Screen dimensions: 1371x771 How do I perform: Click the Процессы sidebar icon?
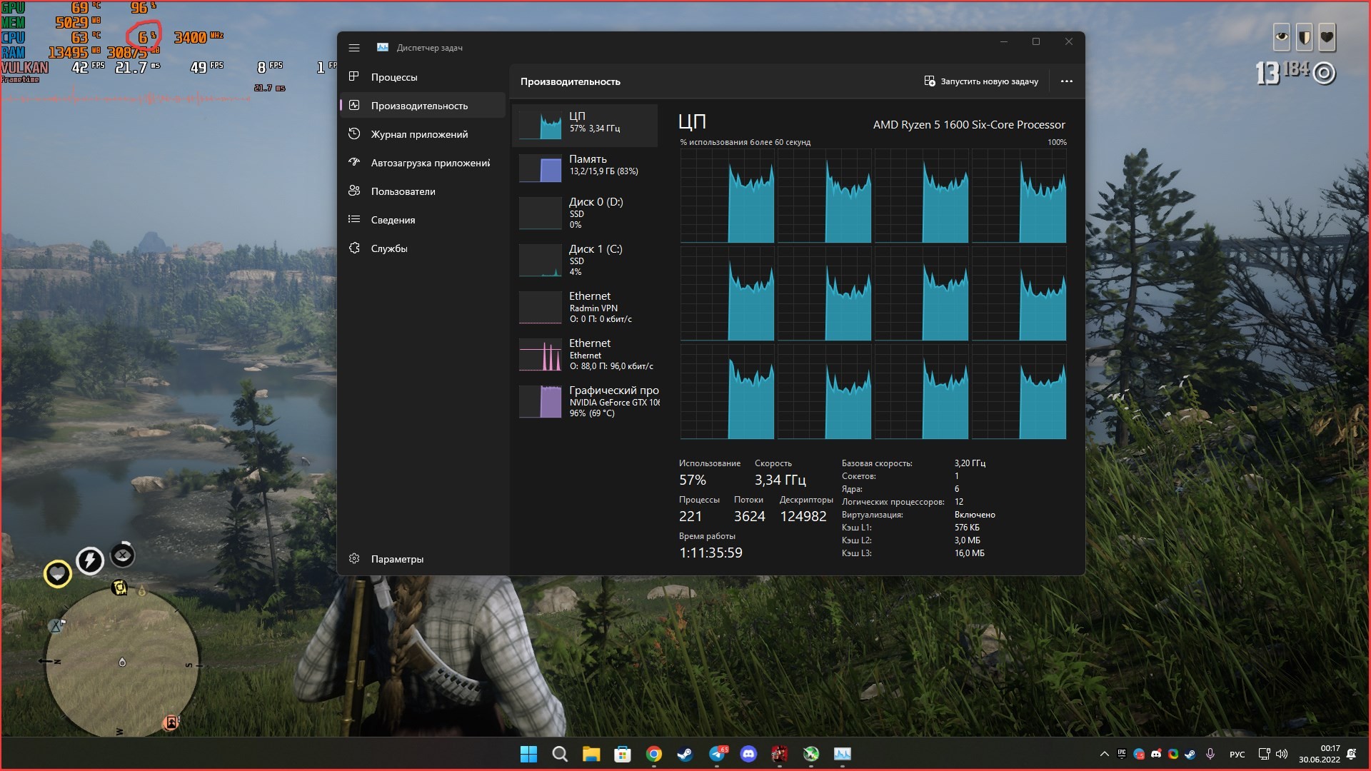[x=353, y=76]
